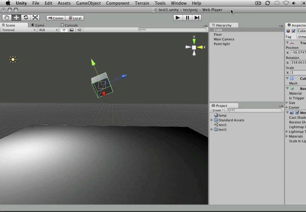Select the Scale tool
Image resolution: width=306 pixels, height=212 pixels.
click(35, 18)
